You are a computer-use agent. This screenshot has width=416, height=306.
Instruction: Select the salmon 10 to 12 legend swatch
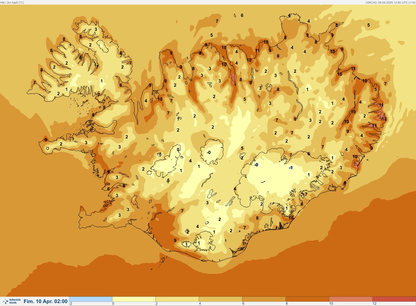[351, 299]
